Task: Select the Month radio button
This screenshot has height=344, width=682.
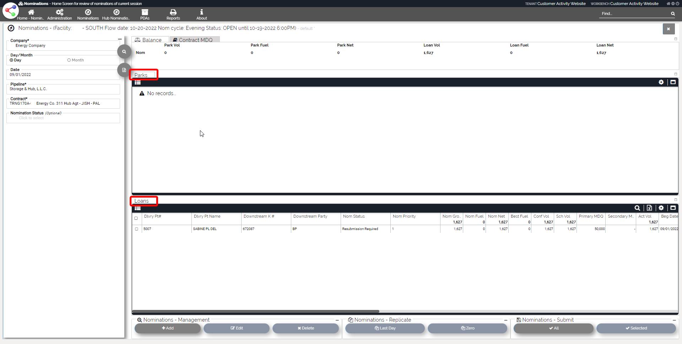Action: tap(69, 60)
